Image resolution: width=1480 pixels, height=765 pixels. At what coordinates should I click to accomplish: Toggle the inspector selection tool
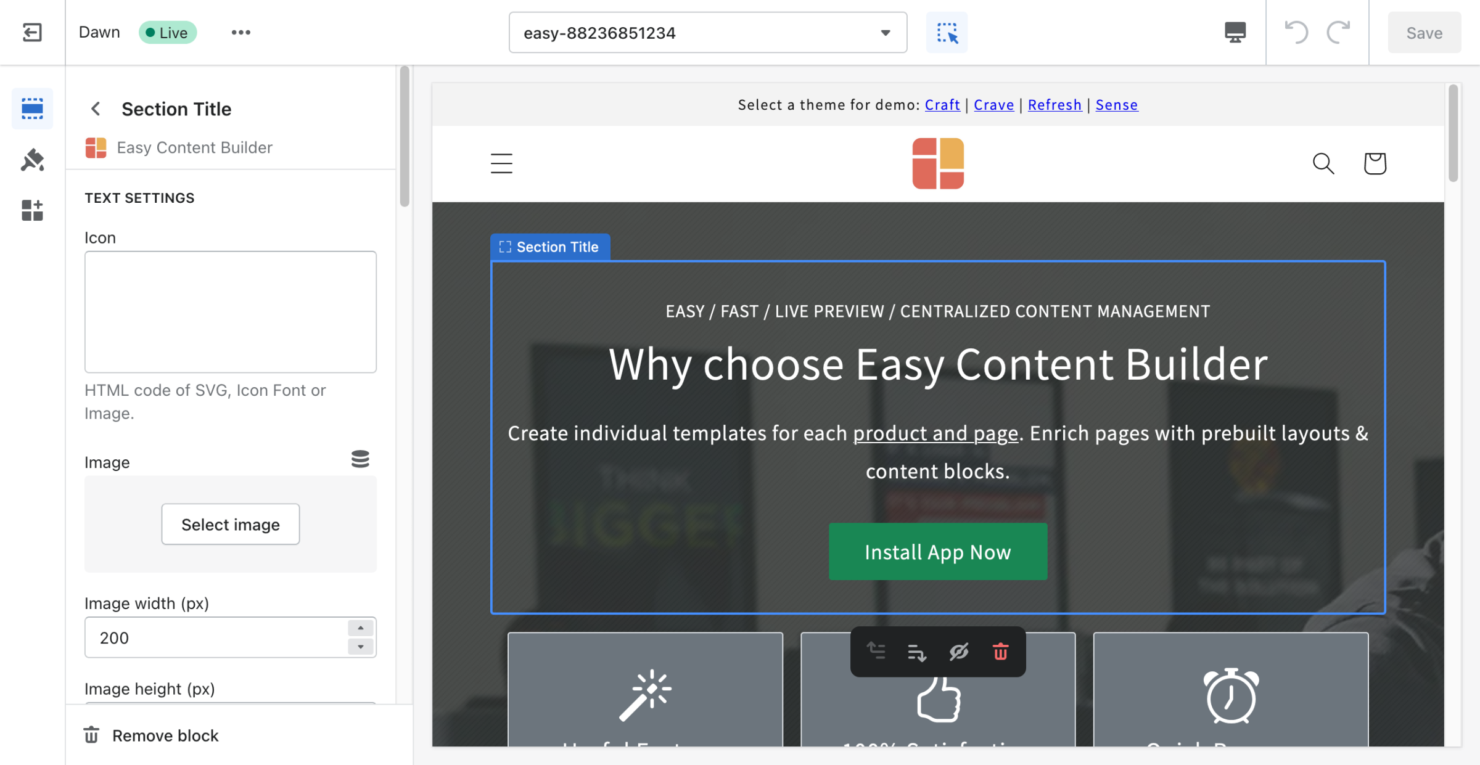click(x=947, y=32)
